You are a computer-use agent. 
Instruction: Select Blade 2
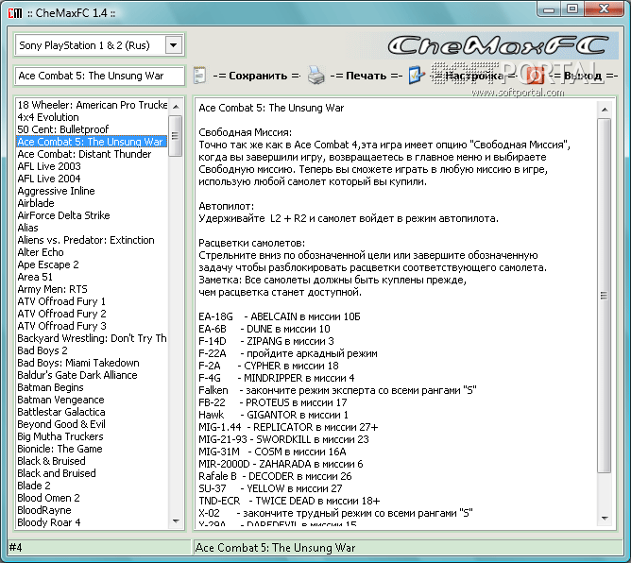[x=92, y=486]
